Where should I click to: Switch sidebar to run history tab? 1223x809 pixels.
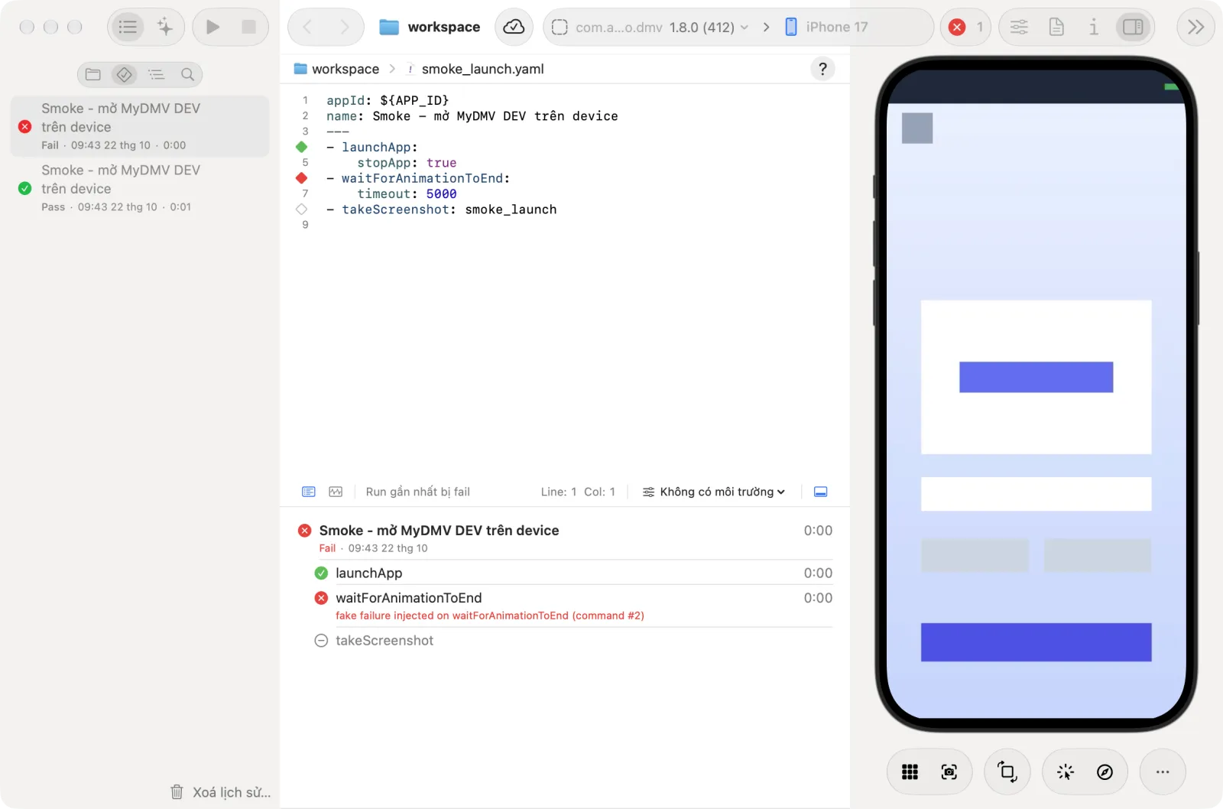(124, 74)
